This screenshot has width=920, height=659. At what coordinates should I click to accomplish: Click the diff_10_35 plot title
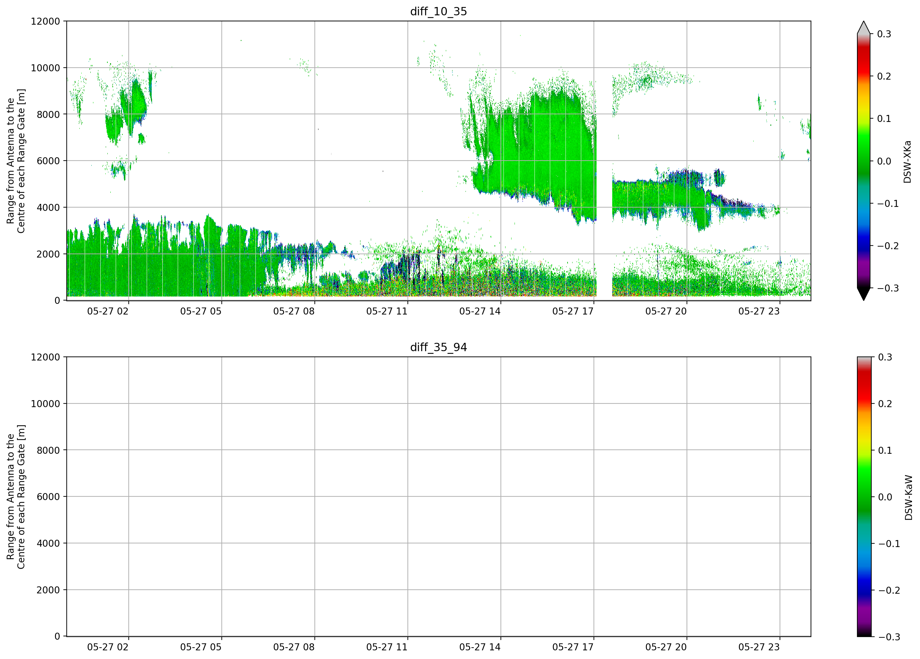coord(438,11)
